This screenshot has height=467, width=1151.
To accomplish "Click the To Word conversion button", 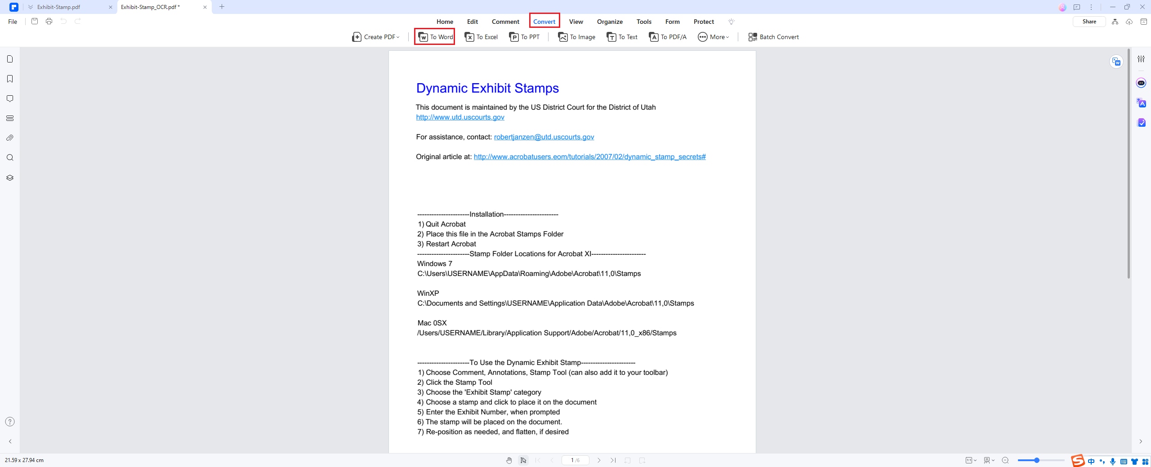I will pyautogui.click(x=435, y=37).
